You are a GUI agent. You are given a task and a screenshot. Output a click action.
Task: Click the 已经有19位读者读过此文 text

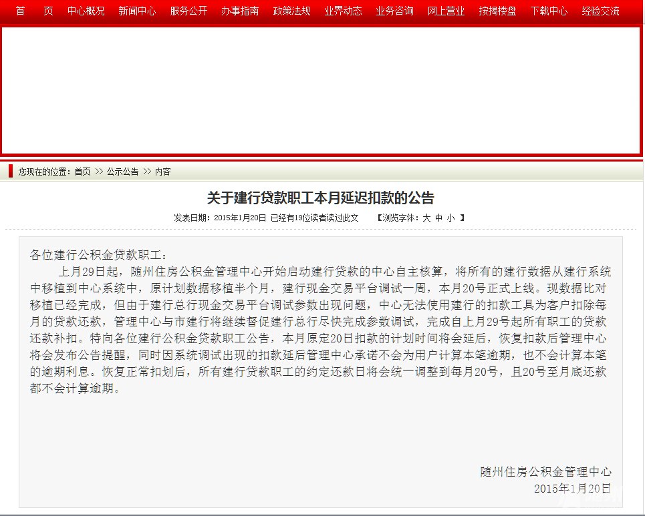pos(314,218)
